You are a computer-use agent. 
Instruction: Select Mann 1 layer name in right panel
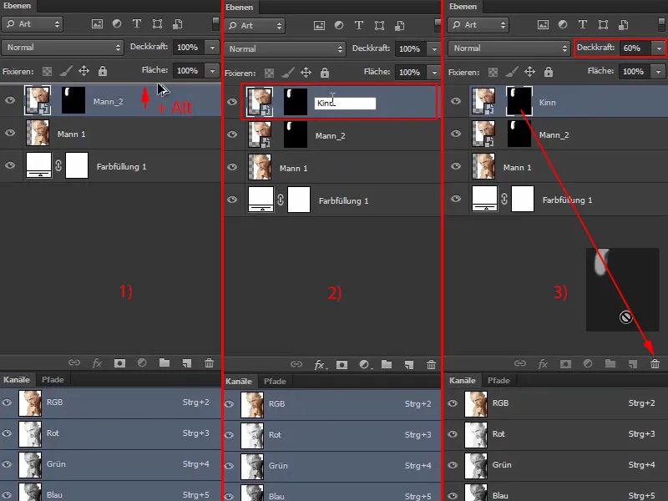tap(517, 168)
